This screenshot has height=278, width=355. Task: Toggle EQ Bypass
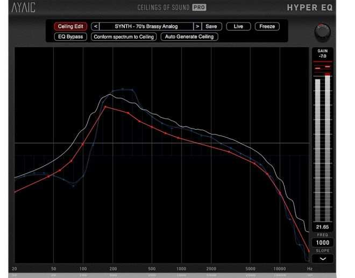pos(70,37)
